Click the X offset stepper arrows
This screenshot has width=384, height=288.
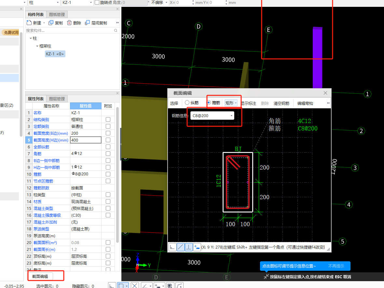pos(193,3)
